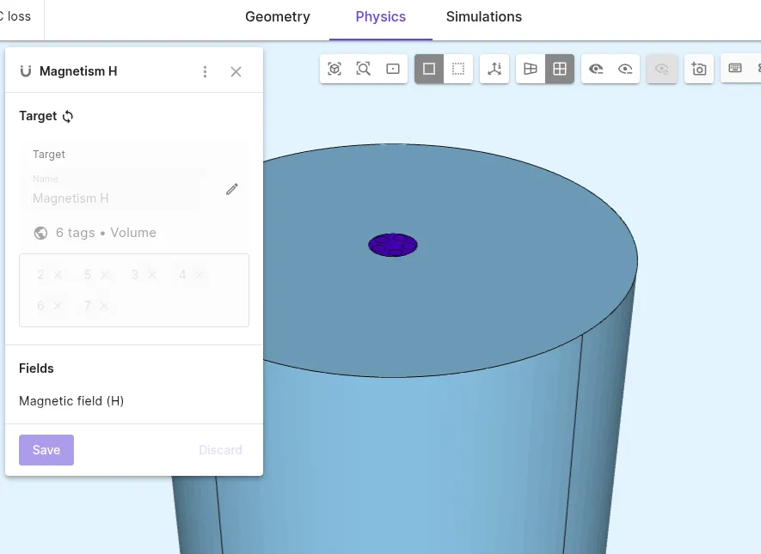
Task: Click the greyed-out restore visibility eye icon
Action: click(x=662, y=69)
